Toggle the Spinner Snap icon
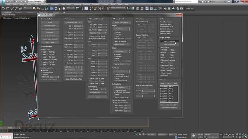The height and width of the screenshot is (139, 248). (x=103, y=8)
